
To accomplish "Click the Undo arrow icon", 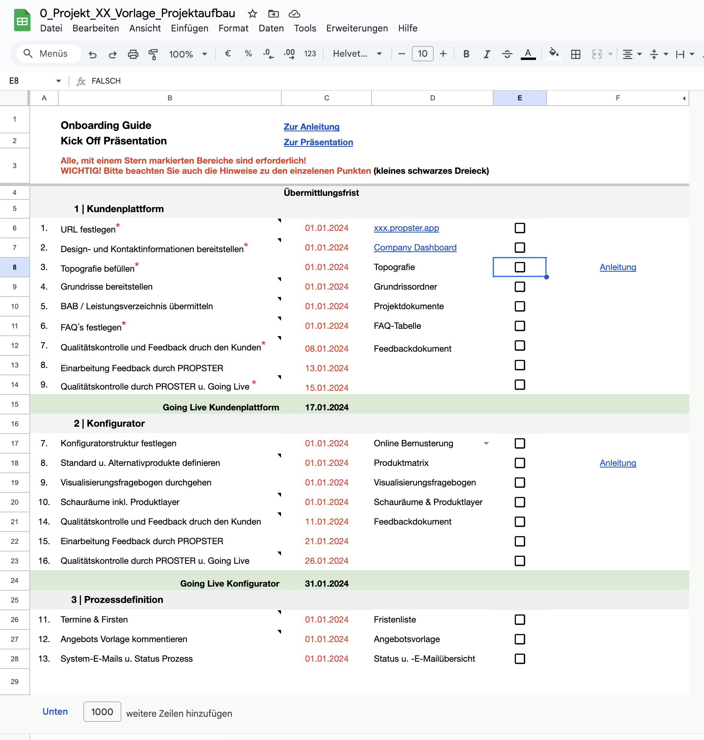I will [x=93, y=54].
